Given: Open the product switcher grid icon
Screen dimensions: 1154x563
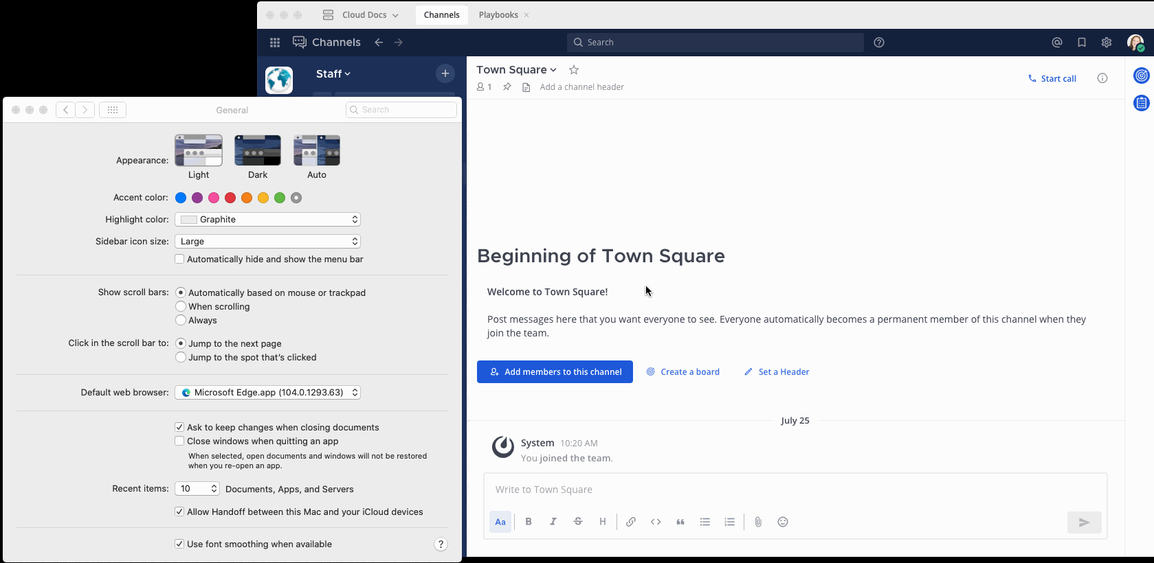Looking at the screenshot, I should [275, 43].
